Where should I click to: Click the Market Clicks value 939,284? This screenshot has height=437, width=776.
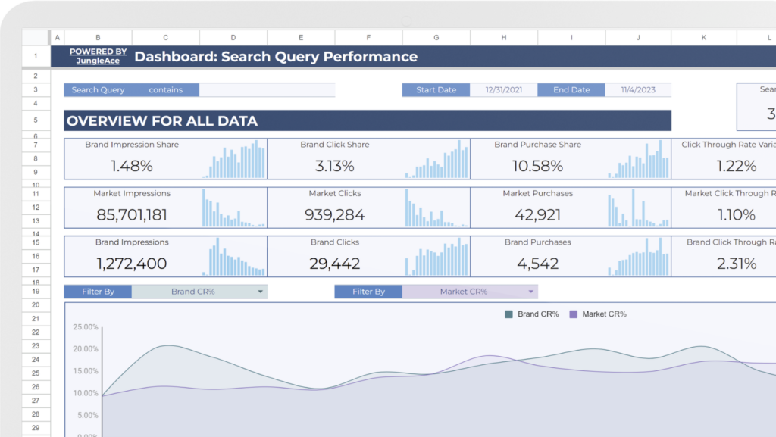[334, 215]
